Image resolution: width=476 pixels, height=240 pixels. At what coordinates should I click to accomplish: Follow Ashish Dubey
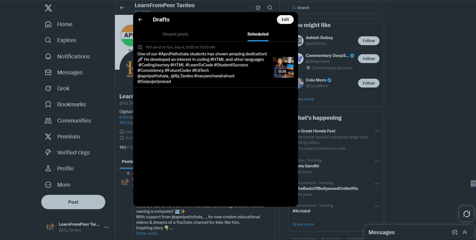368,40
